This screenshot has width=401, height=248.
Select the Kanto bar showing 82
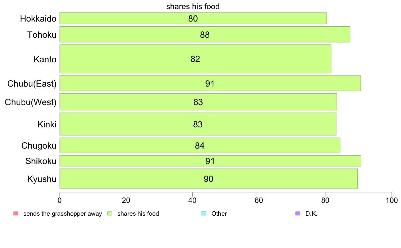[x=195, y=59]
